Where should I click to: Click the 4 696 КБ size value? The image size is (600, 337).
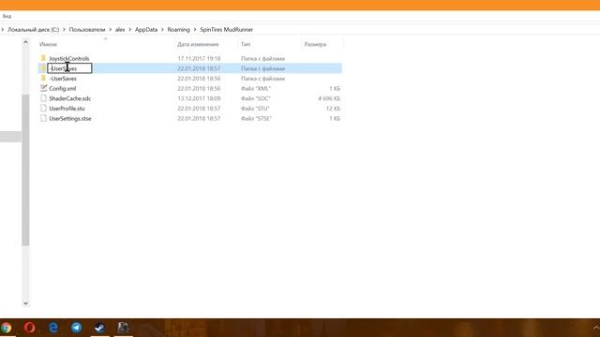tap(329, 98)
